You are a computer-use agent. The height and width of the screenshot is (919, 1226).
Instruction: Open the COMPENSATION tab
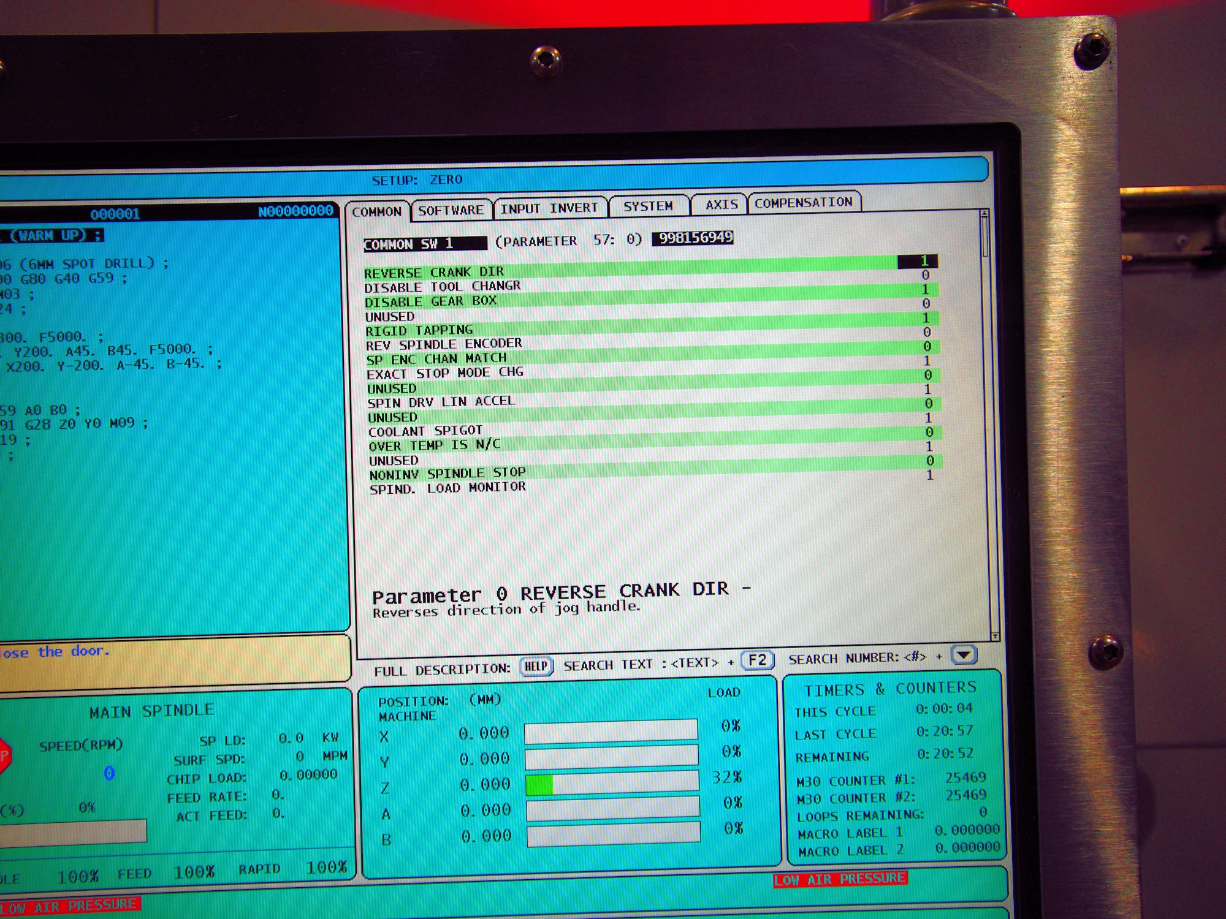coord(803,202)
